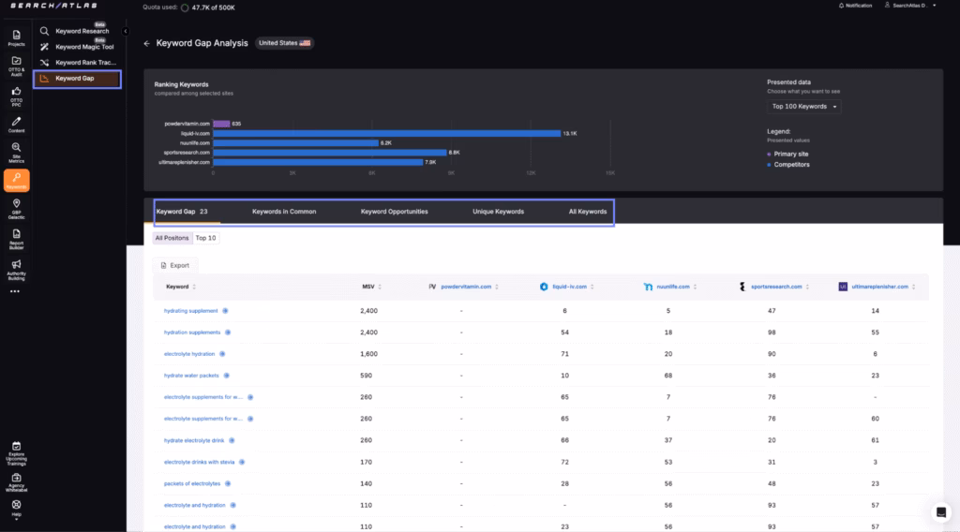
Task: Toggle the All Positions filter
Action: [172, 238]
